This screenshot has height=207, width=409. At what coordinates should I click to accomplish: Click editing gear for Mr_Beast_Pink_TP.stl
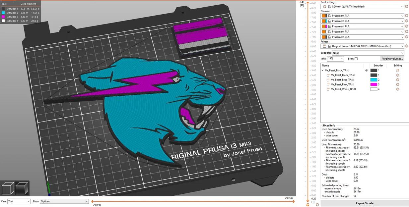pos(397,84)
